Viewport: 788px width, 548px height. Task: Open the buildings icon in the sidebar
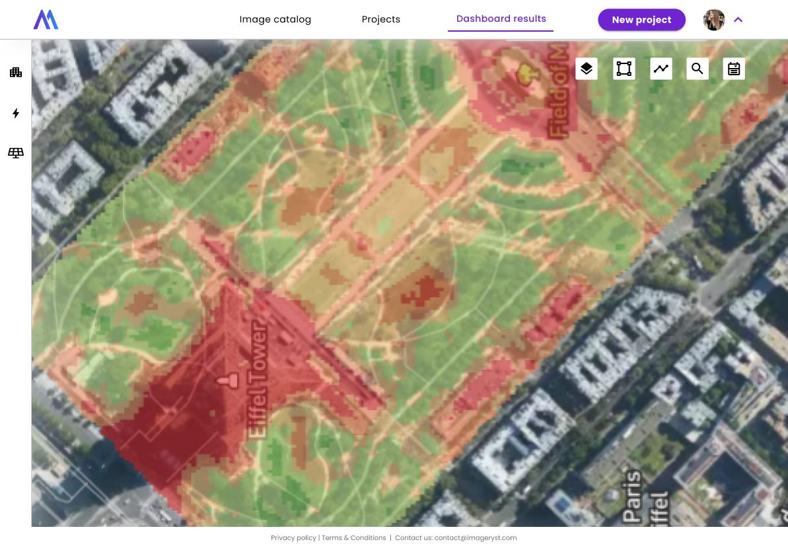[16, 72]
